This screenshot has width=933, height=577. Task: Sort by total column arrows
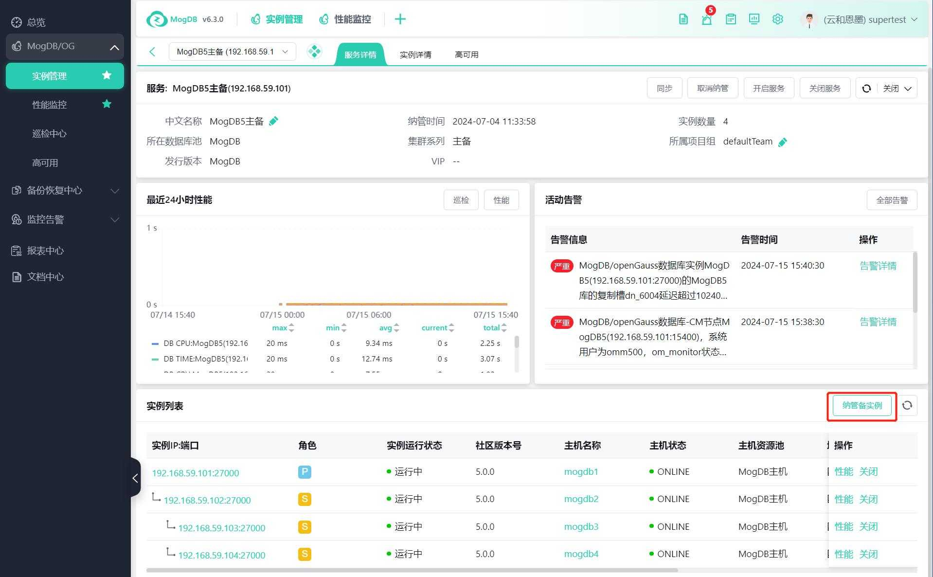503,328
